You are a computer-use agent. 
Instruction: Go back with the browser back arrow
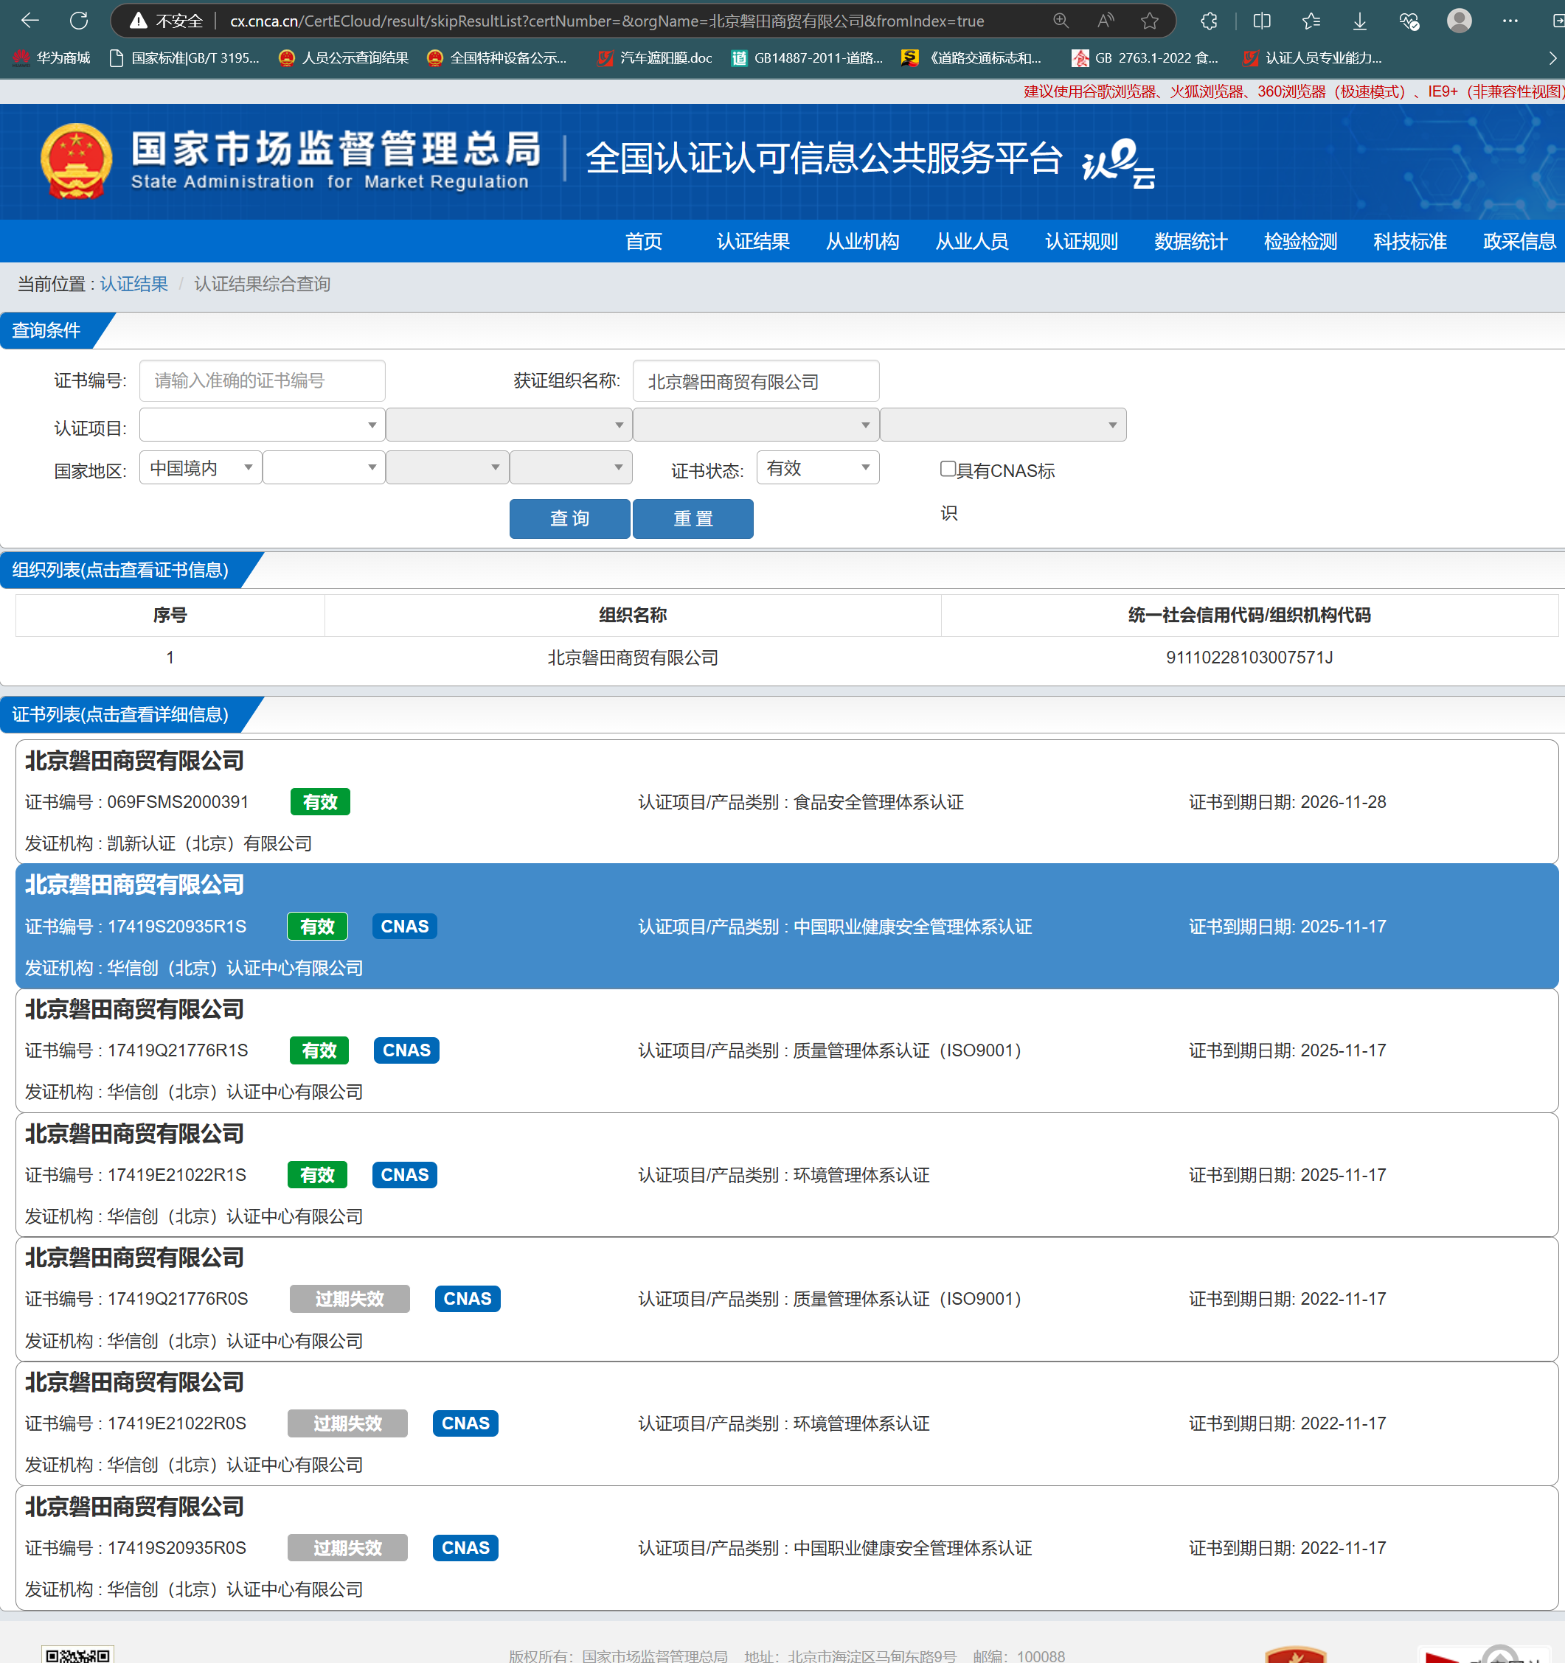tap(30, 21)
